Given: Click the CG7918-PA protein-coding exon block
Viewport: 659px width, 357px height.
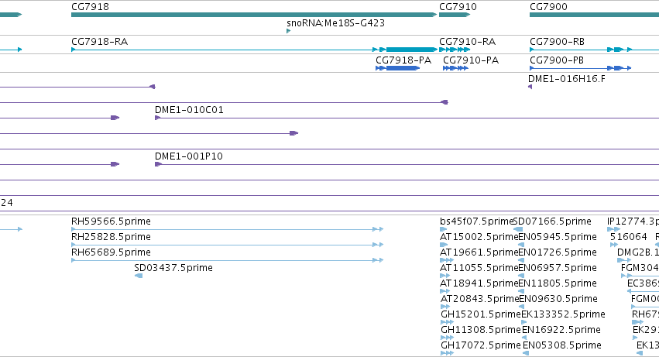Looking at the screenshot, I should (402, 68).
